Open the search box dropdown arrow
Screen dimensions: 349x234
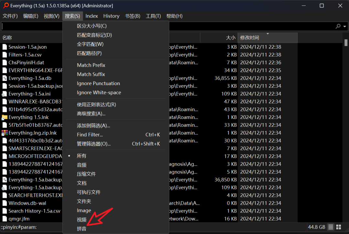click(x=344, y=26)
